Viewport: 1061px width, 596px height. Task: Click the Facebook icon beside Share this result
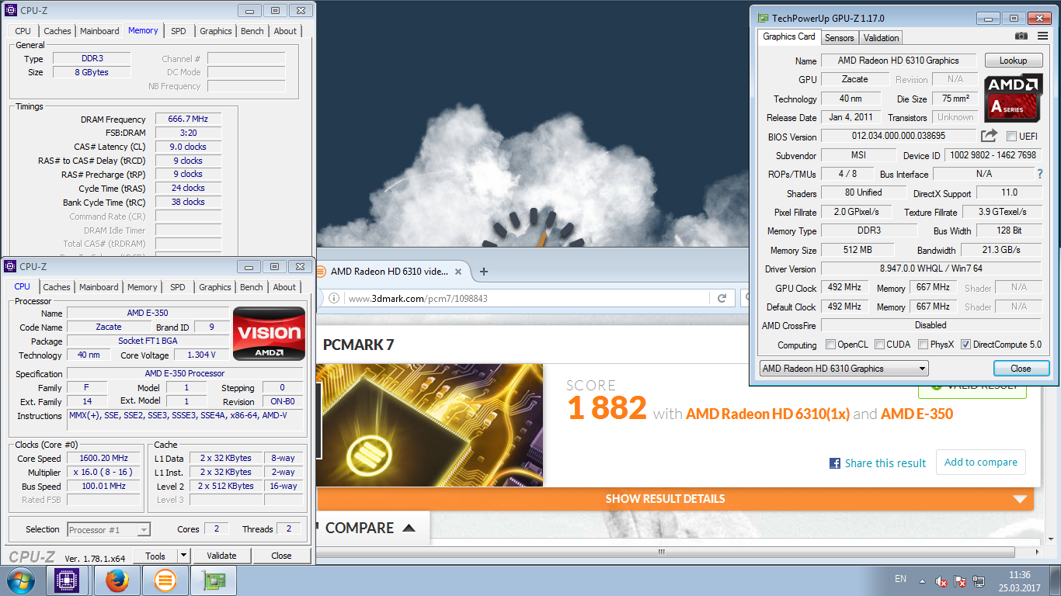[835, 463]
